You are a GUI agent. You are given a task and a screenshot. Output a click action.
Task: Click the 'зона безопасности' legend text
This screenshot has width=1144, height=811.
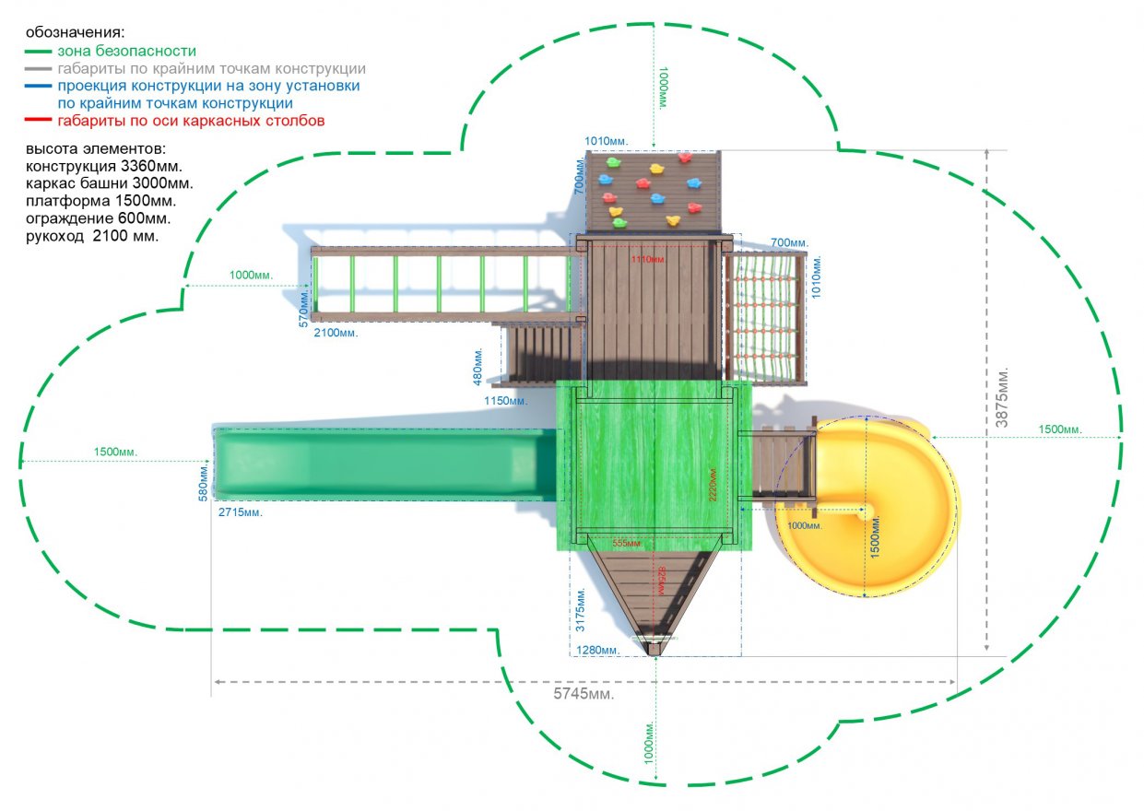click(126, 52)
